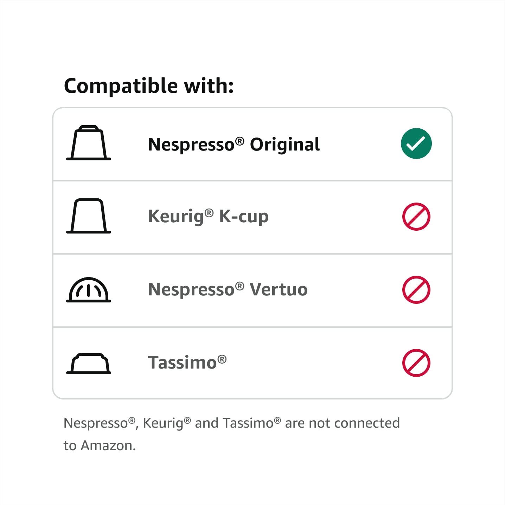
Task: Select the bold "Nespresso" text in the first row
Action: [x=191, y=145]
